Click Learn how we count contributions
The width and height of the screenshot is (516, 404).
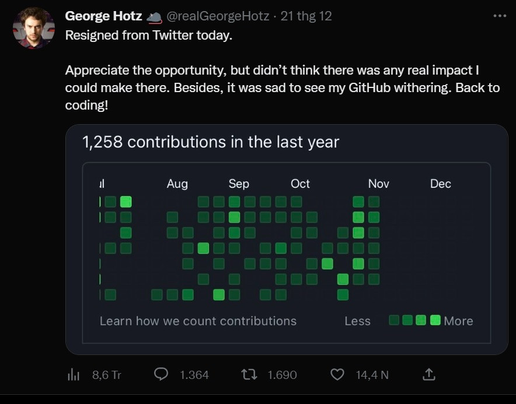coord(198,321)
